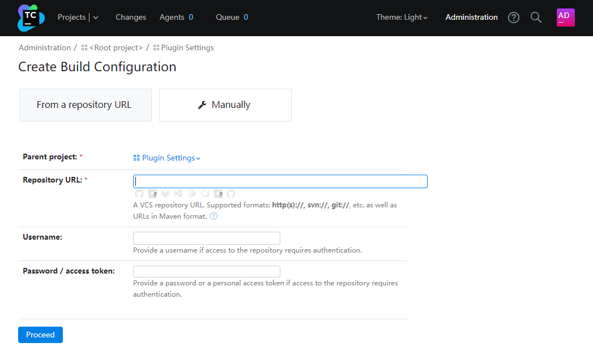Image resolution: width=593 pixels, height=347 pixels.
Task: Open the Changes menu item
Action: coord(131,18)
